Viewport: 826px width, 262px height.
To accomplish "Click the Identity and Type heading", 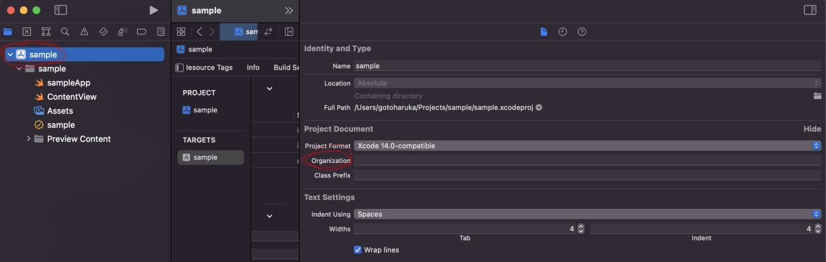I will (337, 48).
